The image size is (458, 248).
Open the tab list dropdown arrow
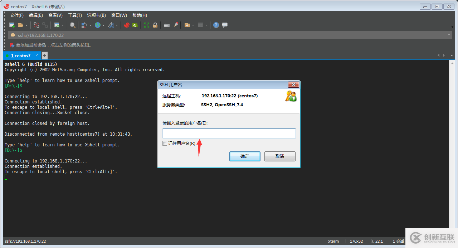point(452,55)
